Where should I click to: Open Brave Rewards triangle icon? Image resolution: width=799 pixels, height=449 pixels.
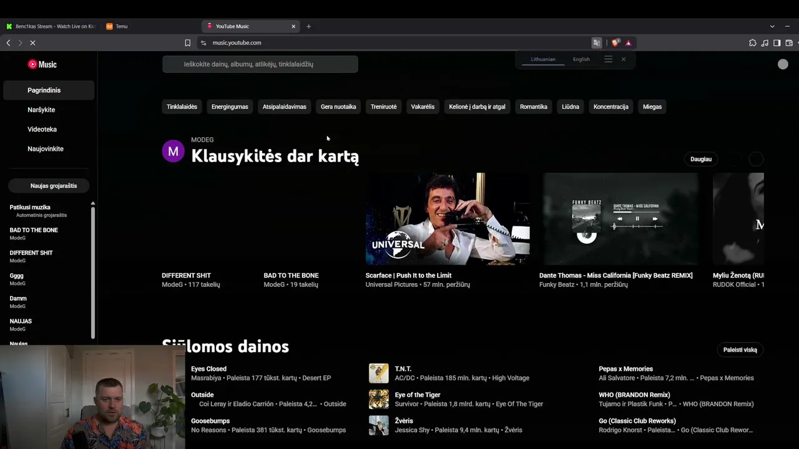(629, 43)
